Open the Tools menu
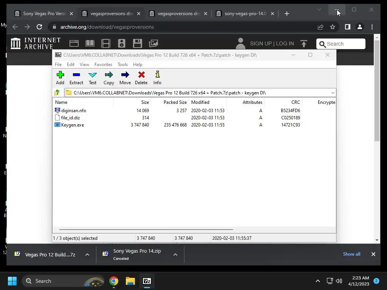 pos(123,64)
